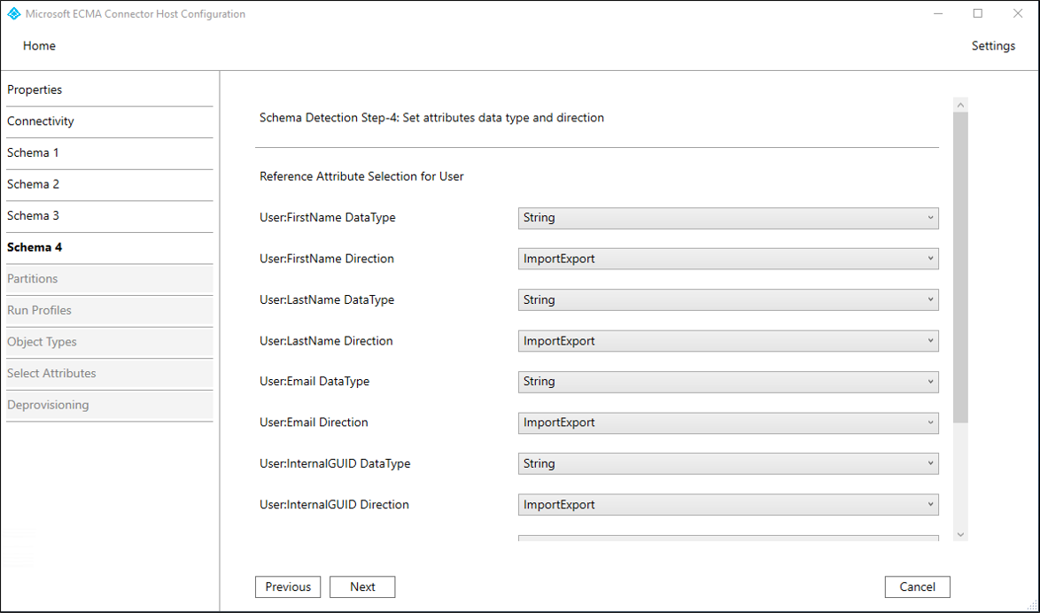1040x613 pixels.
Task: Click the Previous button
Action: 288,586
